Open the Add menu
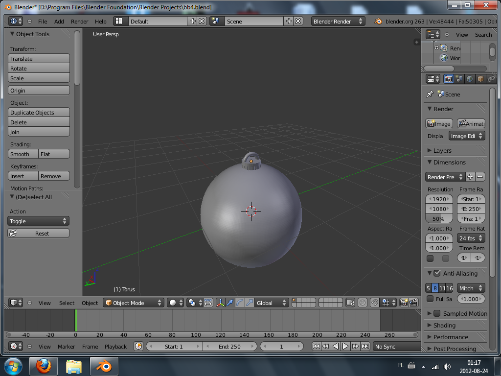 click(x=59, y=22)
